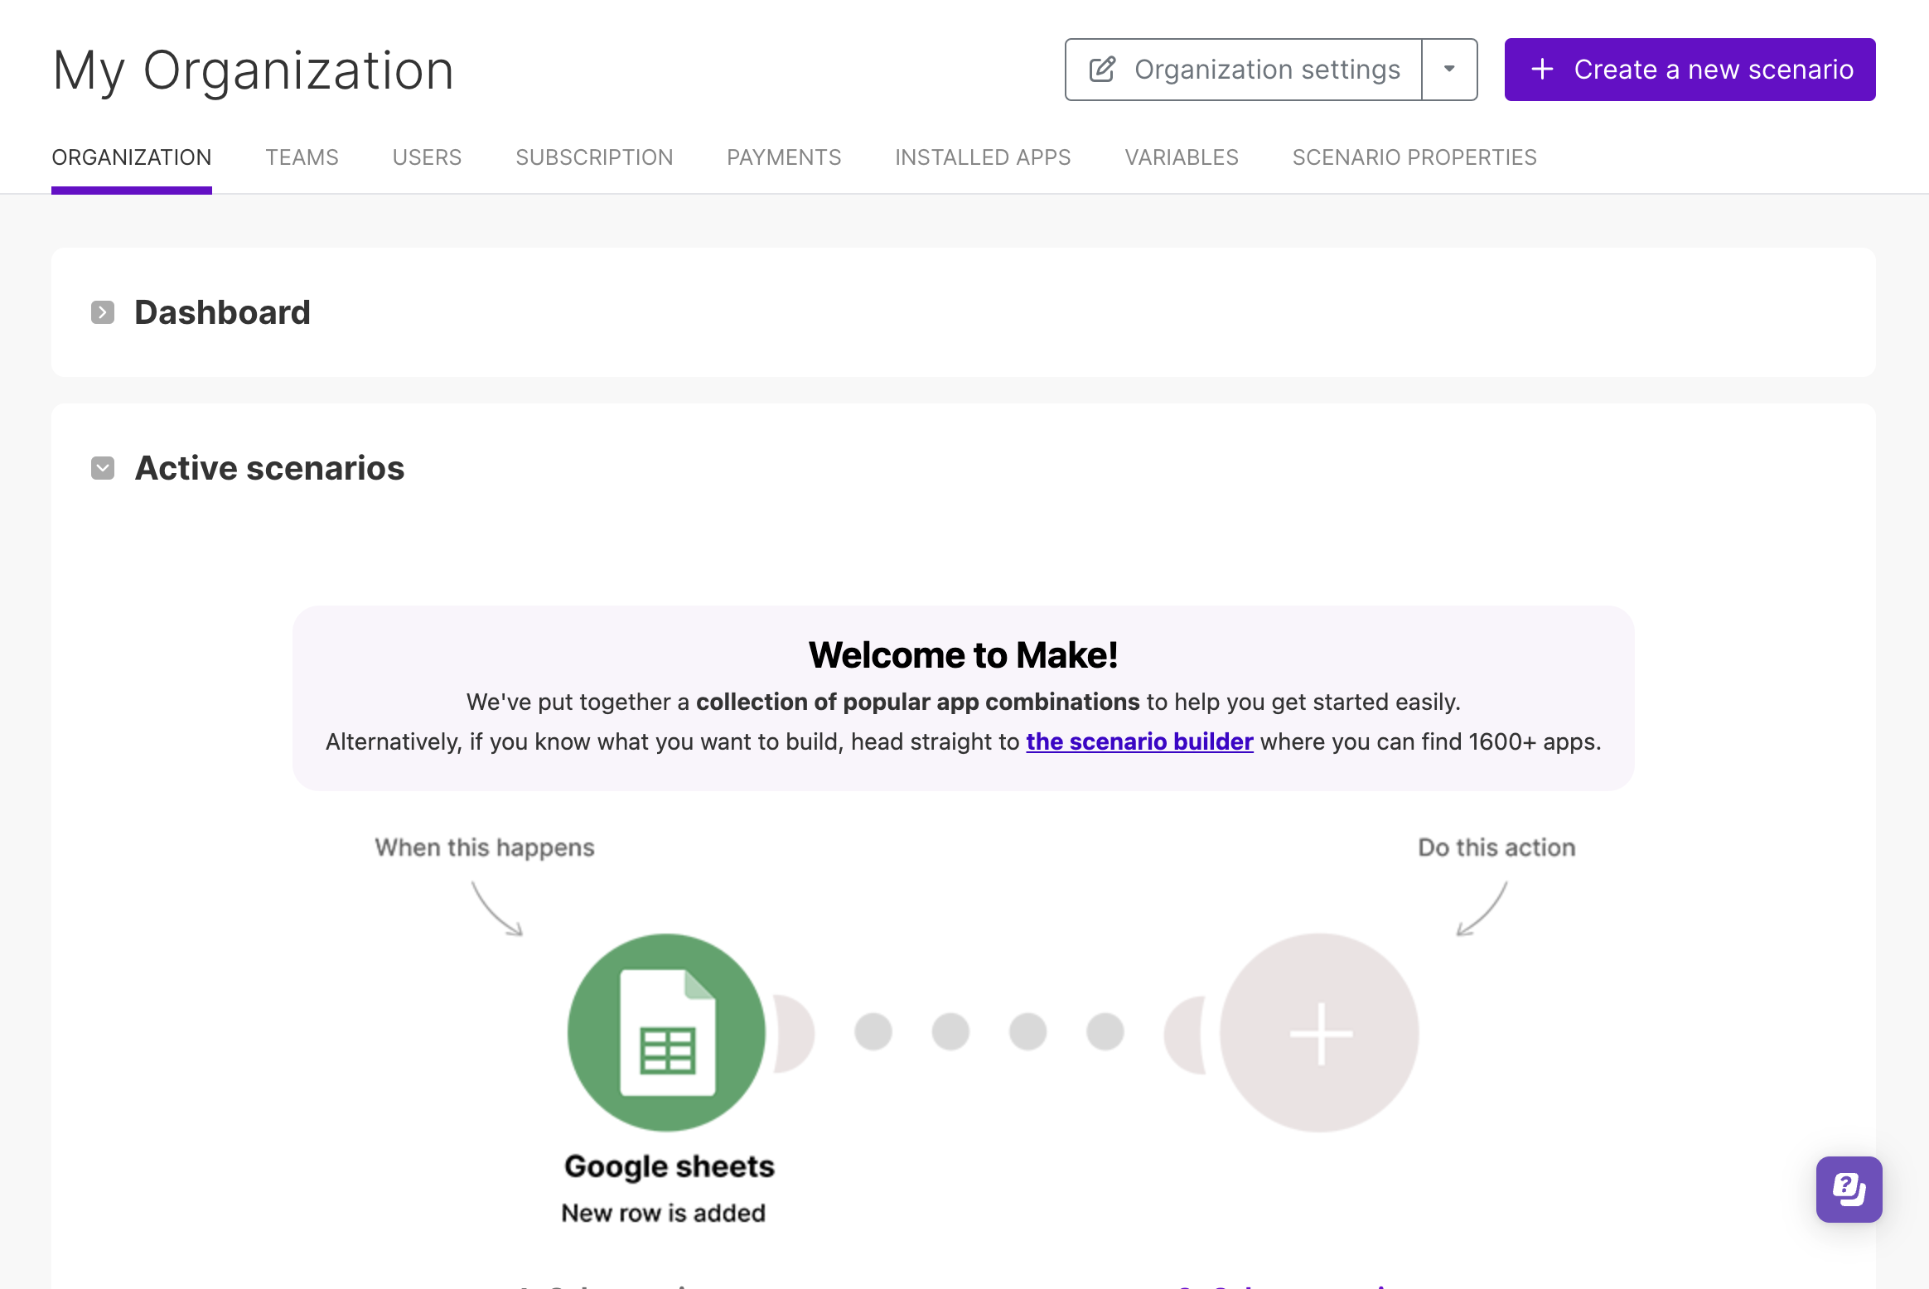Click Create a new scenario button

pos(1690,70)
